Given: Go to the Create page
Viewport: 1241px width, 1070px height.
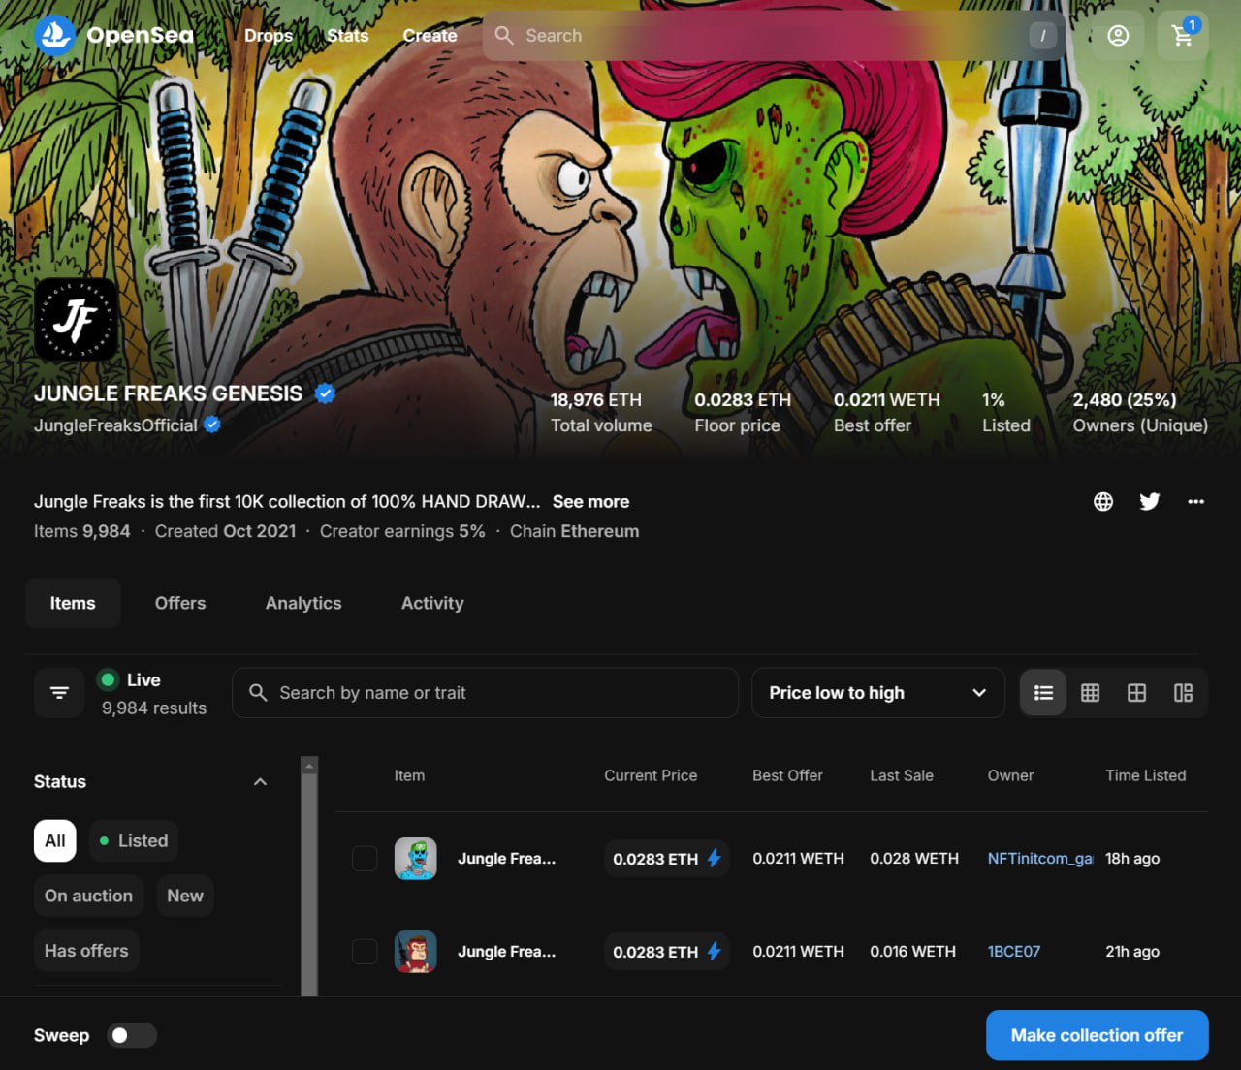Looking at the screenshot, I should (x=430, y=36).
